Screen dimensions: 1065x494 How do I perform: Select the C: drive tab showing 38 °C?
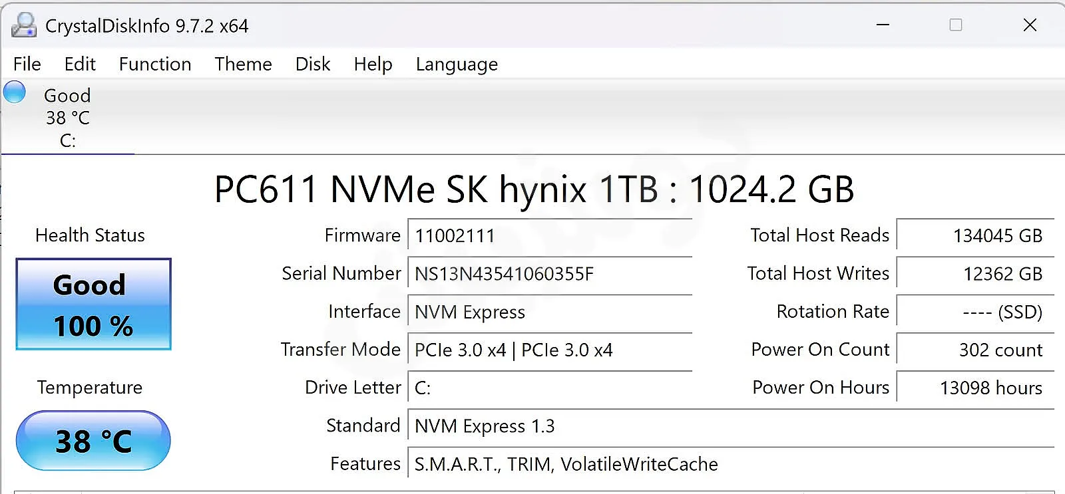(68, 118)
